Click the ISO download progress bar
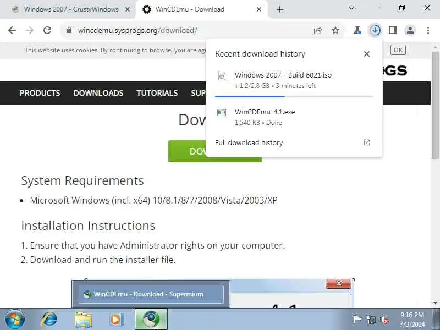This screenshot has width=440, height=330. click(294, 96)
